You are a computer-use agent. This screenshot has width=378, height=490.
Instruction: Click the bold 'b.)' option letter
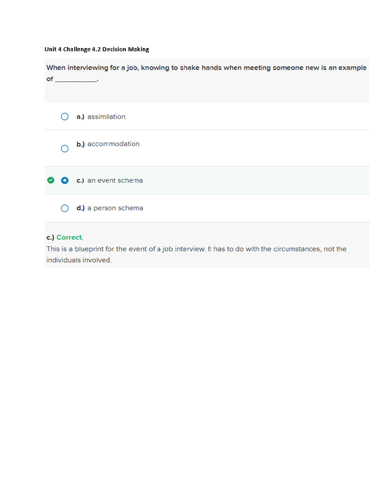[x=80, y=144]
